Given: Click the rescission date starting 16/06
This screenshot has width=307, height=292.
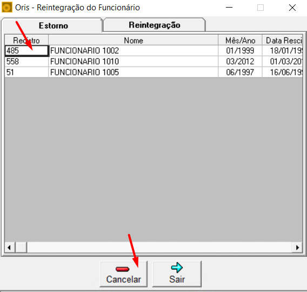Looking at the screenshot, I should click(283, 73).
